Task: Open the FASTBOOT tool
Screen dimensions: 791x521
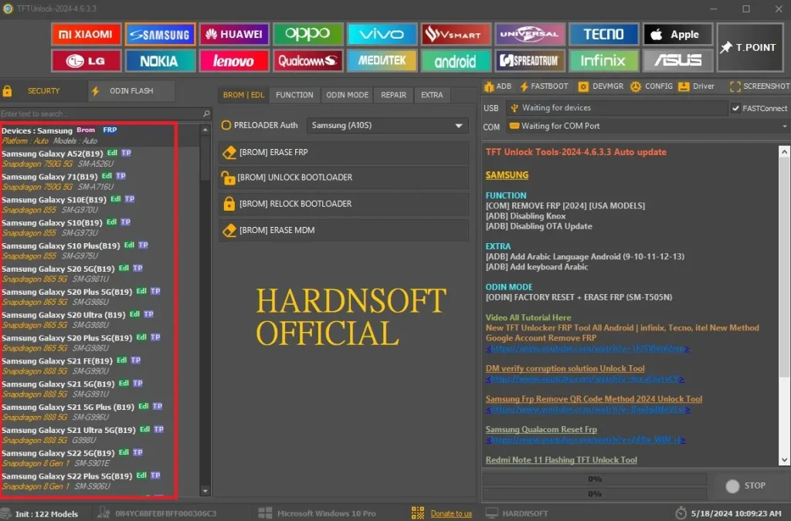Action: (x=544, y=86)
